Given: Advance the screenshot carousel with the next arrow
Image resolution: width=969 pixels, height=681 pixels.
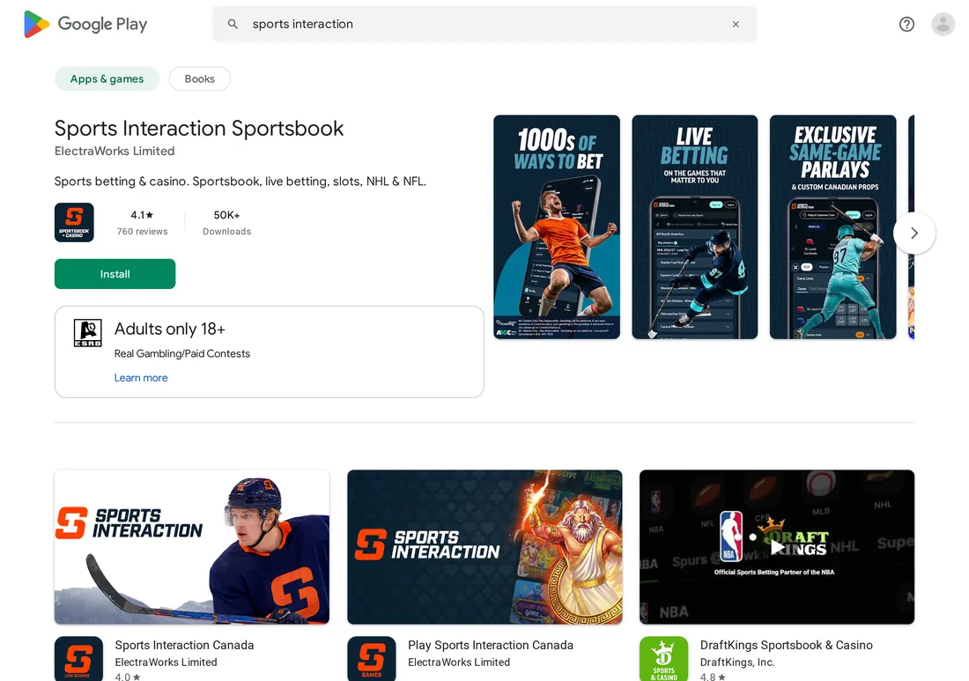Looking at the screenshot, I should 914,233.
